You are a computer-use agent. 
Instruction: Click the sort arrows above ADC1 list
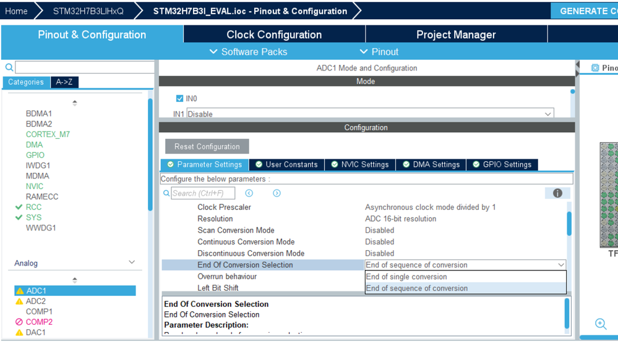(74, 280)
